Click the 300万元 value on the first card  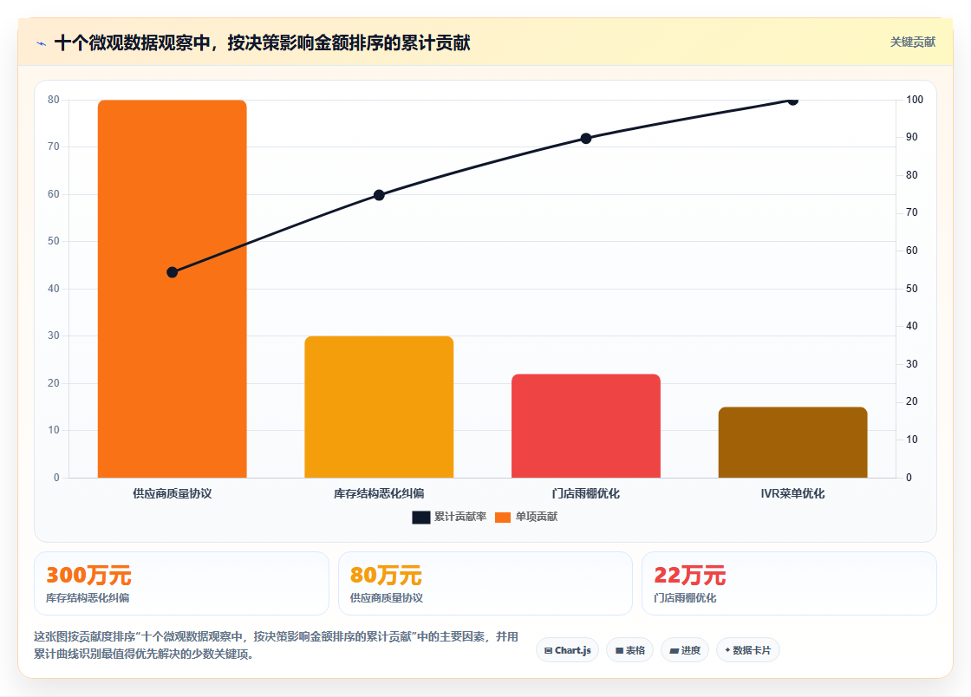(x=88, y=575)
